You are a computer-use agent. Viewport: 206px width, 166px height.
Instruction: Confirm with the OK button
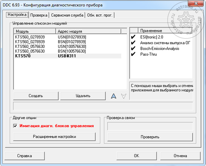click(x=136, y=156)
